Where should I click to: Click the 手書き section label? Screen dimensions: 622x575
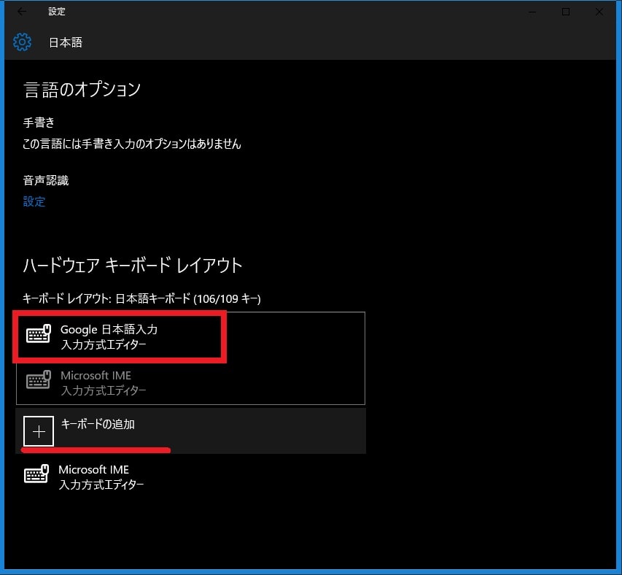coord(39,122)
